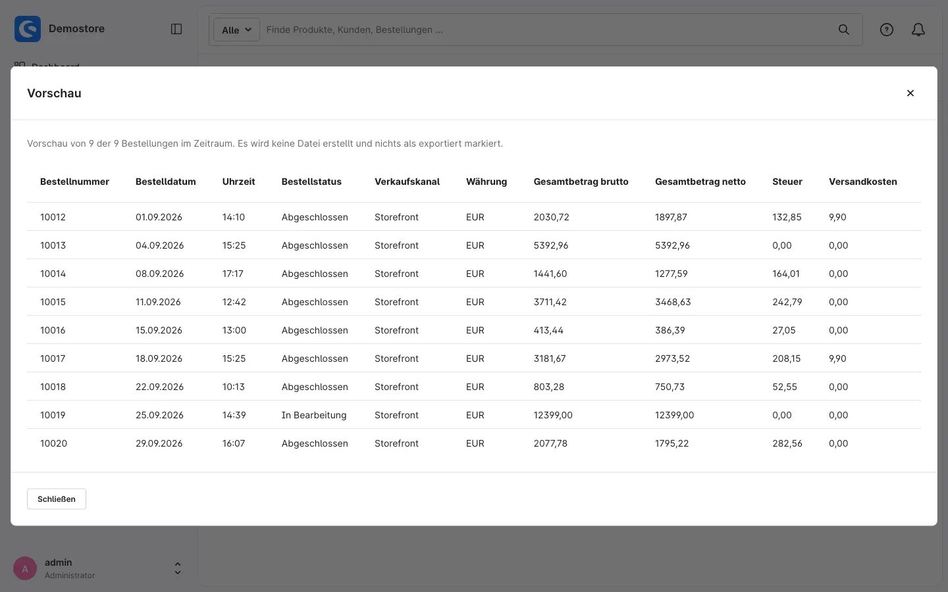The image size is (948, 592).
Task: Click the Bestellnummer column header
Action: point(74,182)
